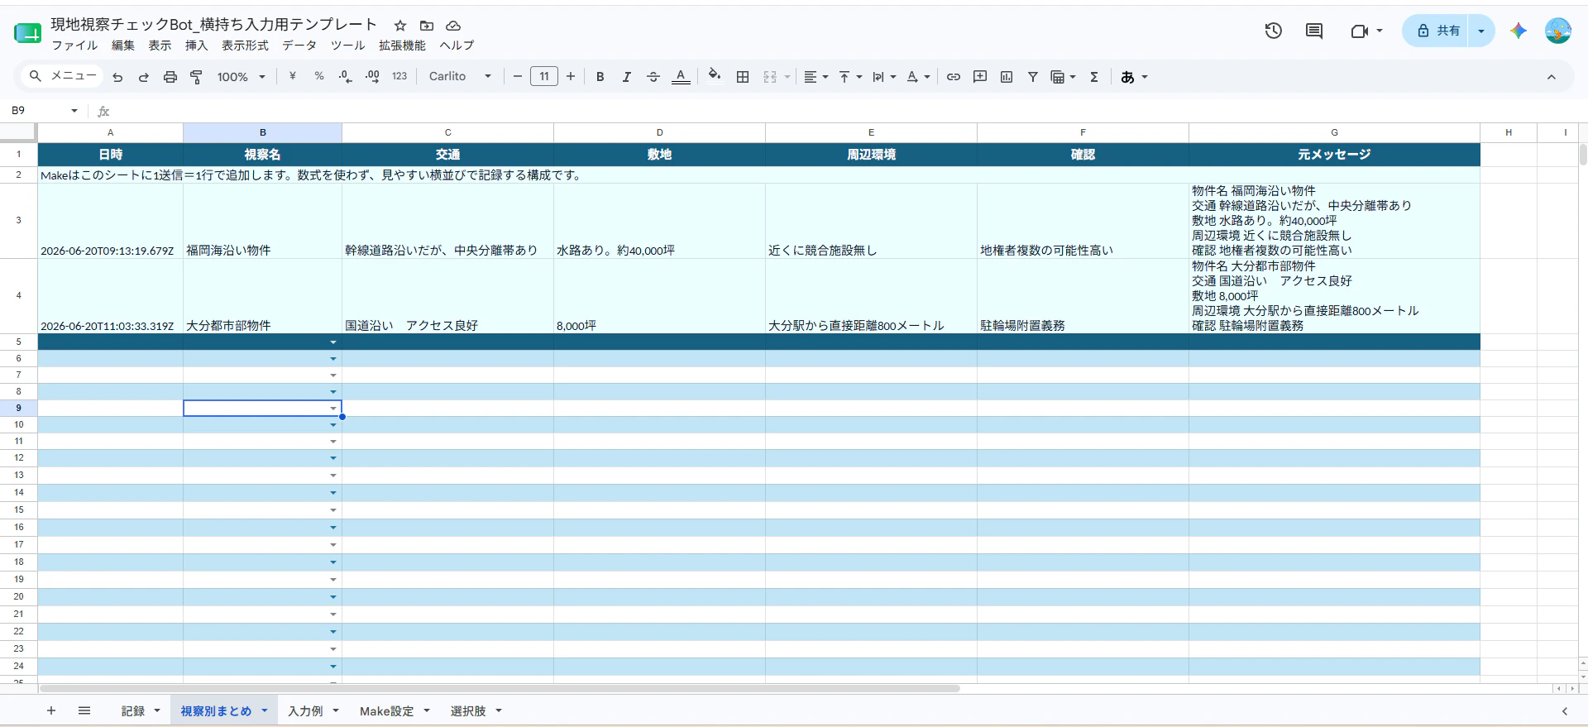Select cell containing 福岡海沿い物件

262,221
